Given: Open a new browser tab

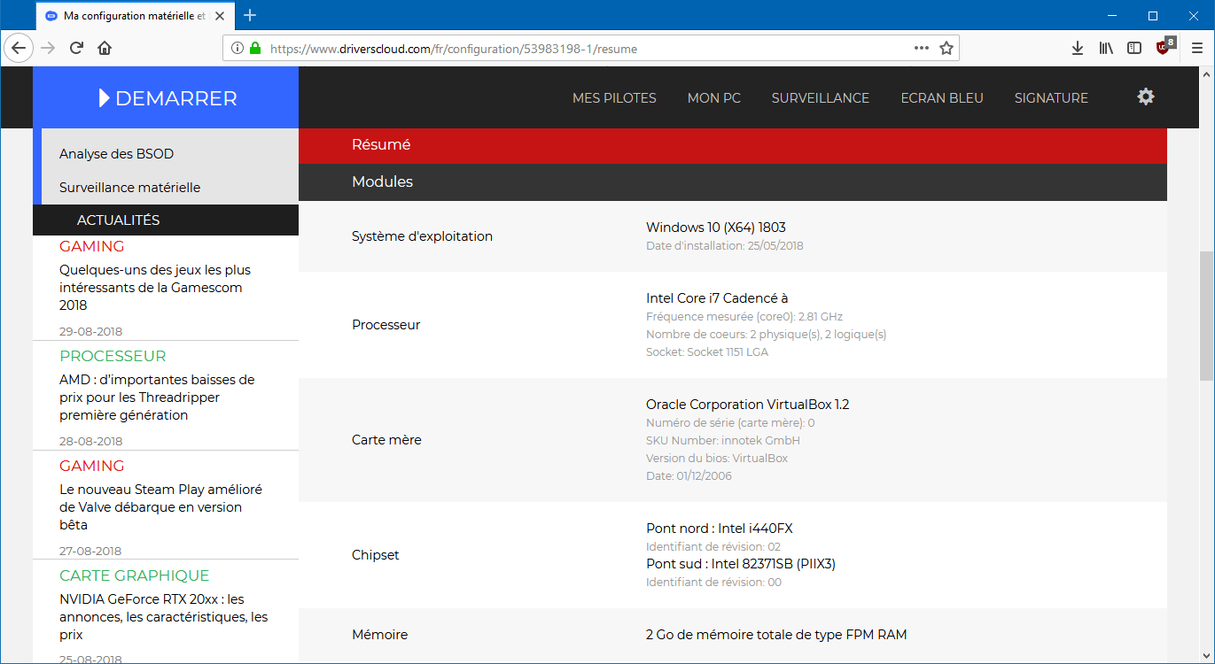Looking at the screenshot, I should pos(250,15).
